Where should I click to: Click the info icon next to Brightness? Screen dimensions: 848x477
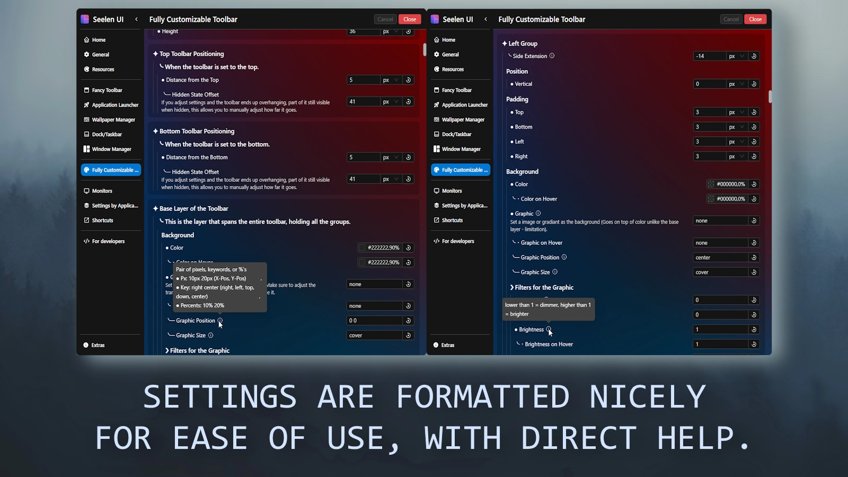coord(550,329)
